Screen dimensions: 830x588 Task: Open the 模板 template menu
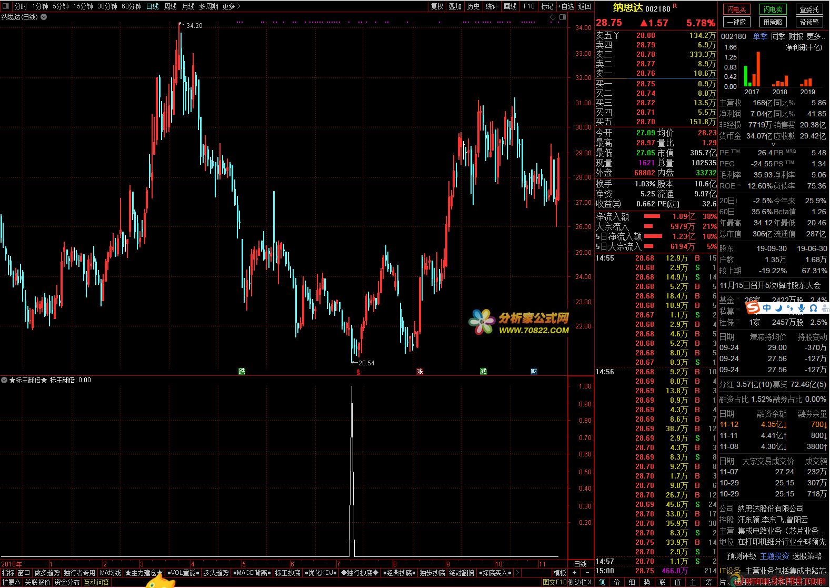(x=560, y=573)
